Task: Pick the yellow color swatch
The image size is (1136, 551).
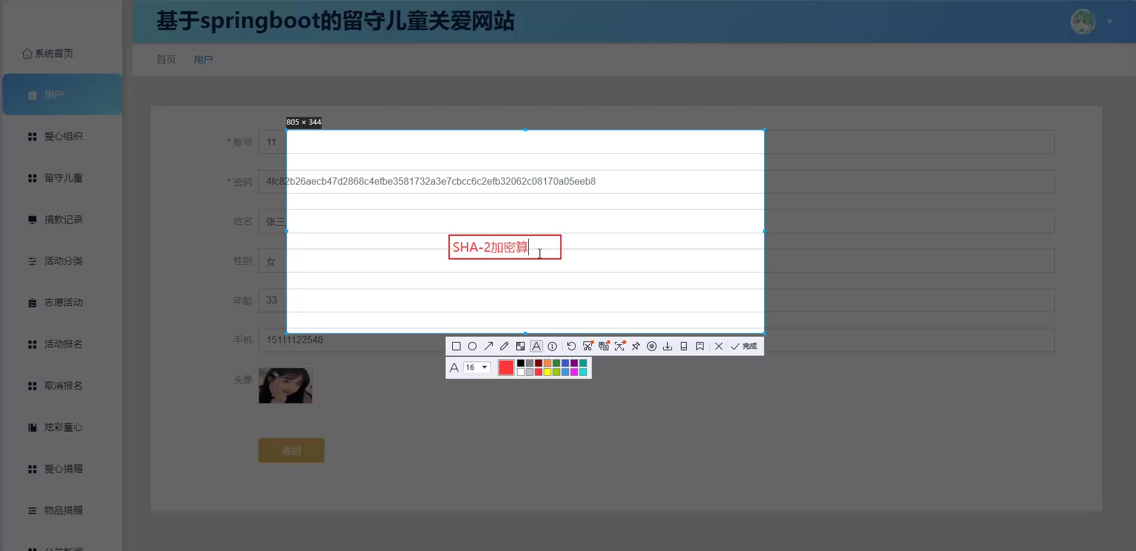Action: (547, 372)
